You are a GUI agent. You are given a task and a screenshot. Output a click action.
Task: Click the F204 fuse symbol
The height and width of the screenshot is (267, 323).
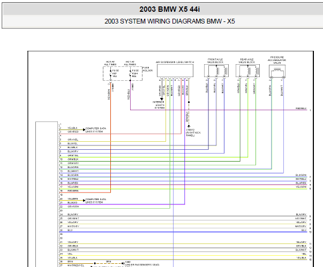pos(130,73)
